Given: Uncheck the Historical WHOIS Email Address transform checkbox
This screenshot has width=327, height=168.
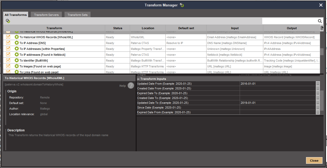Looking at the screenshot, I should pyautogui.click(x=8, y=37).
